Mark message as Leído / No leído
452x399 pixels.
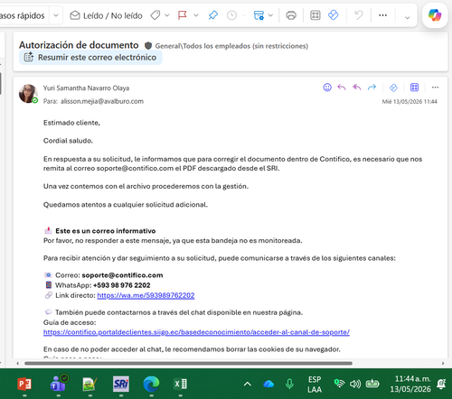(x=106, y=15)
